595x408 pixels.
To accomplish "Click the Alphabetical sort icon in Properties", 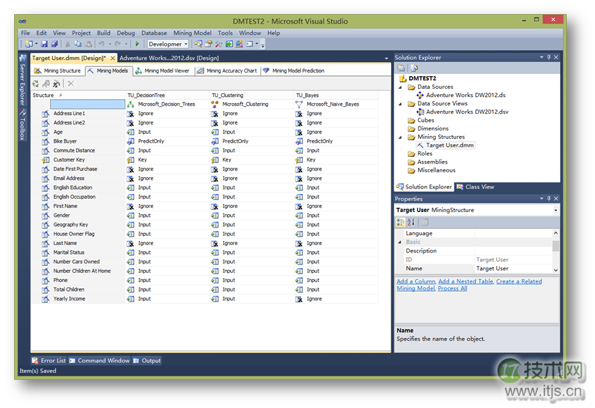I will pyautogui.click(x=411, y=222).
